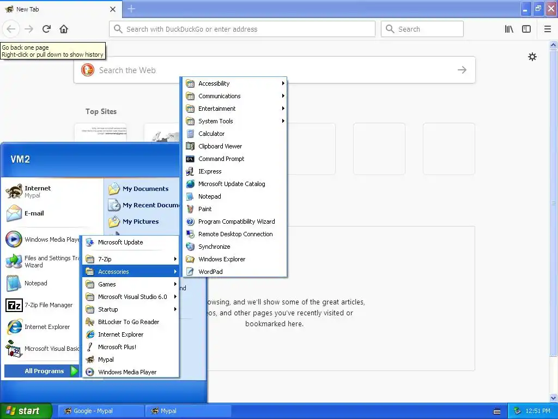Click Synchronize in Accessories
The image size is (558, 419).
(234, 247)
